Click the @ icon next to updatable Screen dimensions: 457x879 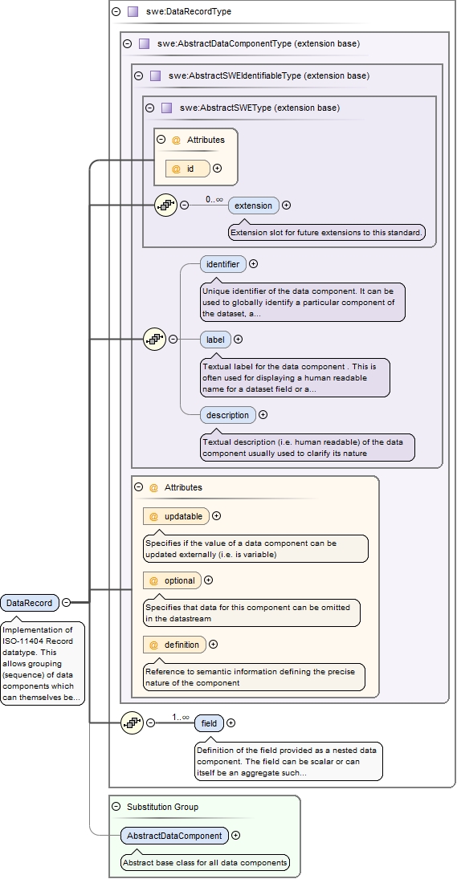153,516
